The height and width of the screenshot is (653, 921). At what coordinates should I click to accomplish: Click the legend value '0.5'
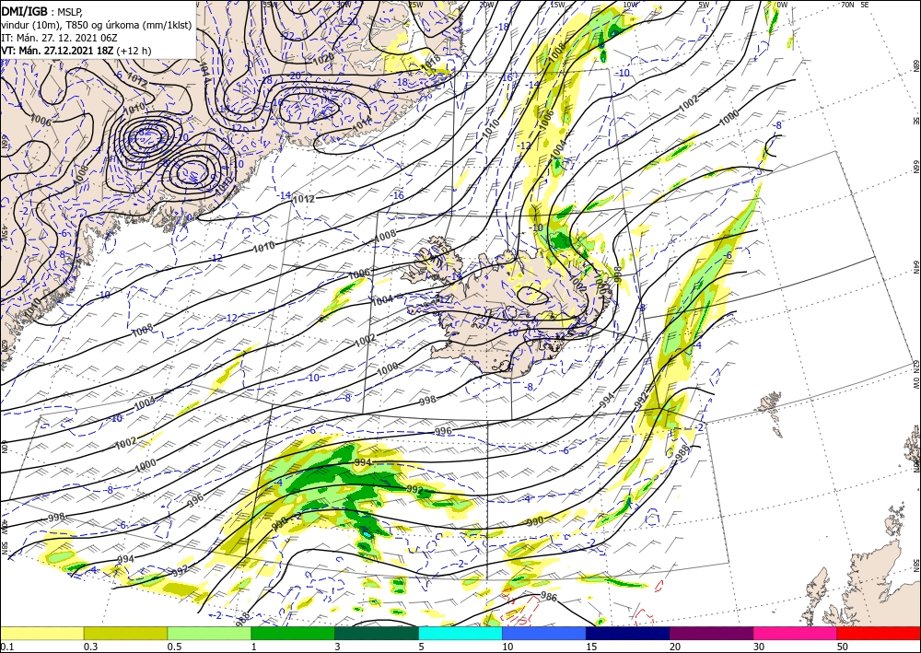coord(174,647)
